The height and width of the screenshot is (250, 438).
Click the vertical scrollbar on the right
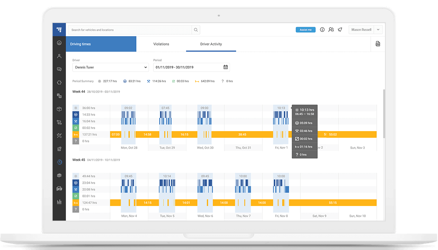[x=383, y=113]
